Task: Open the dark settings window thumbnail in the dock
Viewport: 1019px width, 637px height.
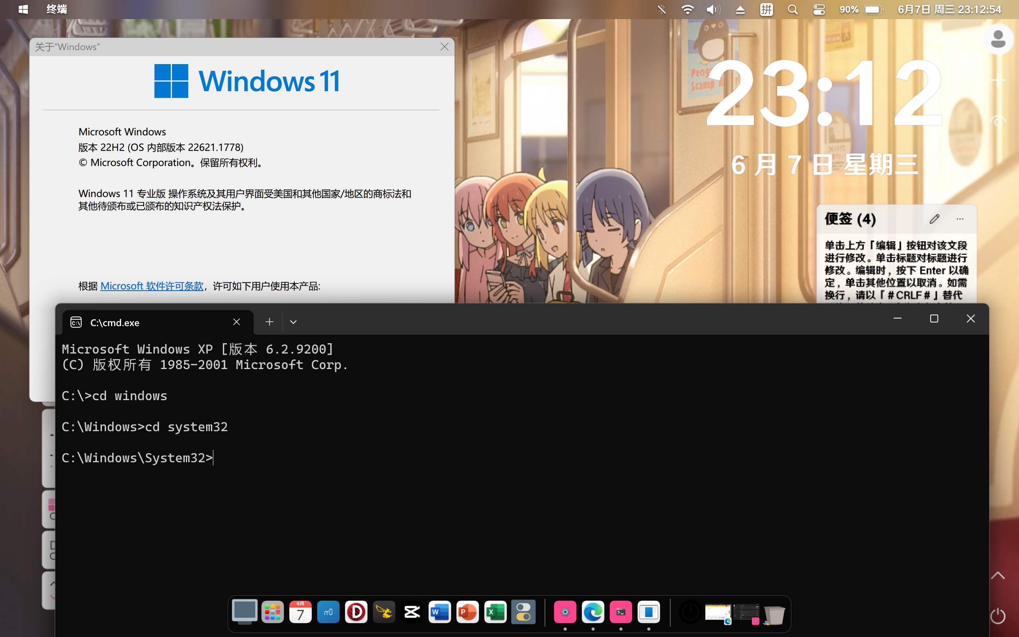Action: coord(746,613)
